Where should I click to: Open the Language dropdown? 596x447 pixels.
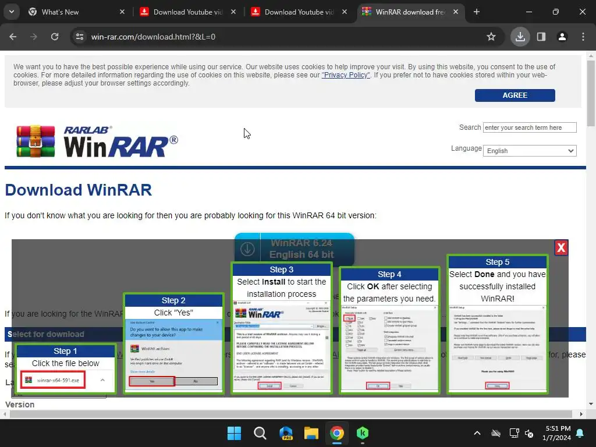tap(530, 151)
